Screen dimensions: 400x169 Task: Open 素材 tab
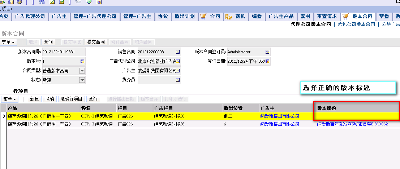pos(305,17)
